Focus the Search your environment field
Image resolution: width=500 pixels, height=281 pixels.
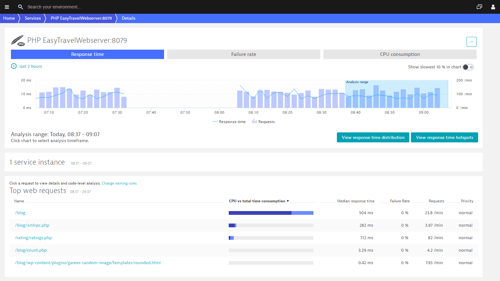(54, 7)
